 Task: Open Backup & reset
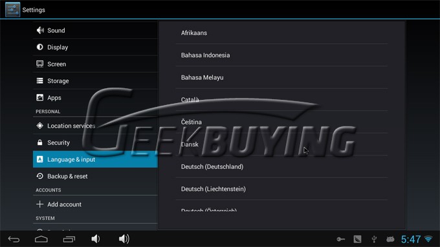95,176
